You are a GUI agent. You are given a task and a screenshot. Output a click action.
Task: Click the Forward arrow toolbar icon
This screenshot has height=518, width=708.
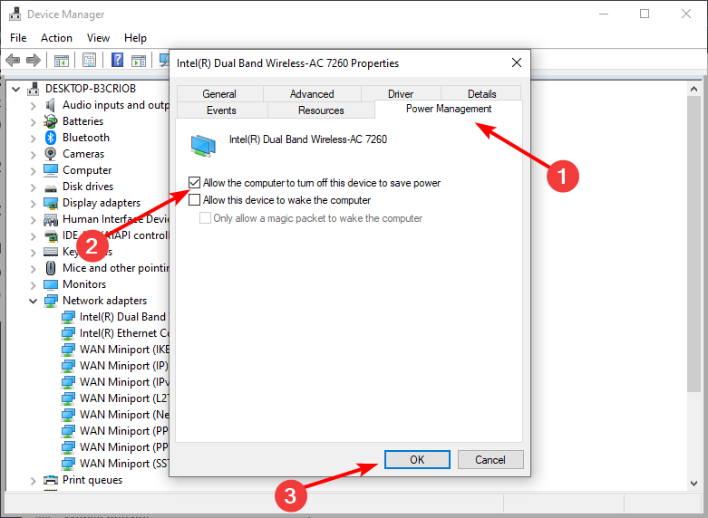point(34,60)
